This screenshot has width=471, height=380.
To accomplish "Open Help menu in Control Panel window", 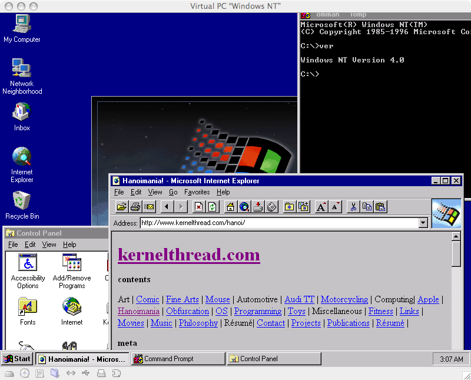I will (69, 244).
